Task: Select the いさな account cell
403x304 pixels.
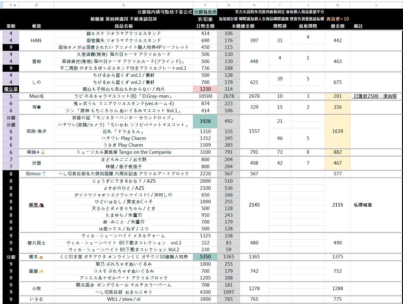Action: tap(36, 299)
